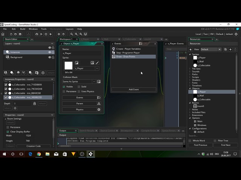The width and height of the screenshot is (241, 180).
Task: Open Game Options gear icon in toolbar
Action: click(59, 34)
